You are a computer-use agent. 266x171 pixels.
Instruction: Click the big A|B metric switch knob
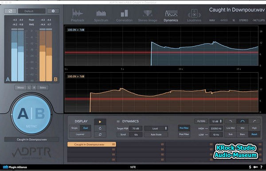tap(31, 114)
